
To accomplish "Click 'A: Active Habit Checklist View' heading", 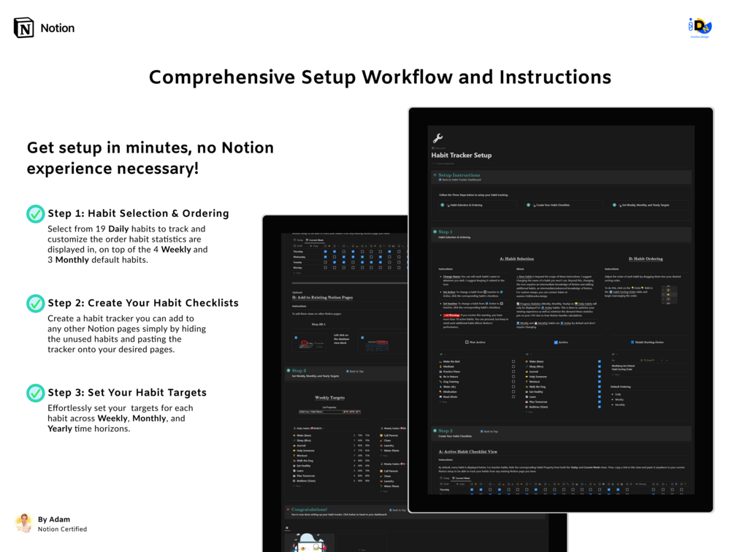I will (467, 452).
